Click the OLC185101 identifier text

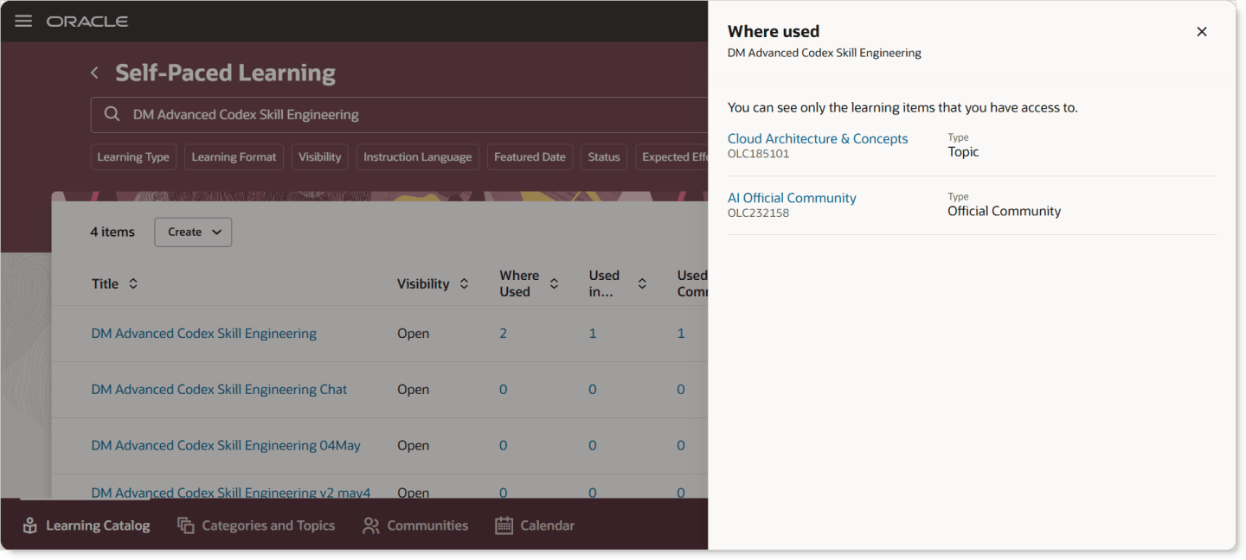tap(758, 154)
